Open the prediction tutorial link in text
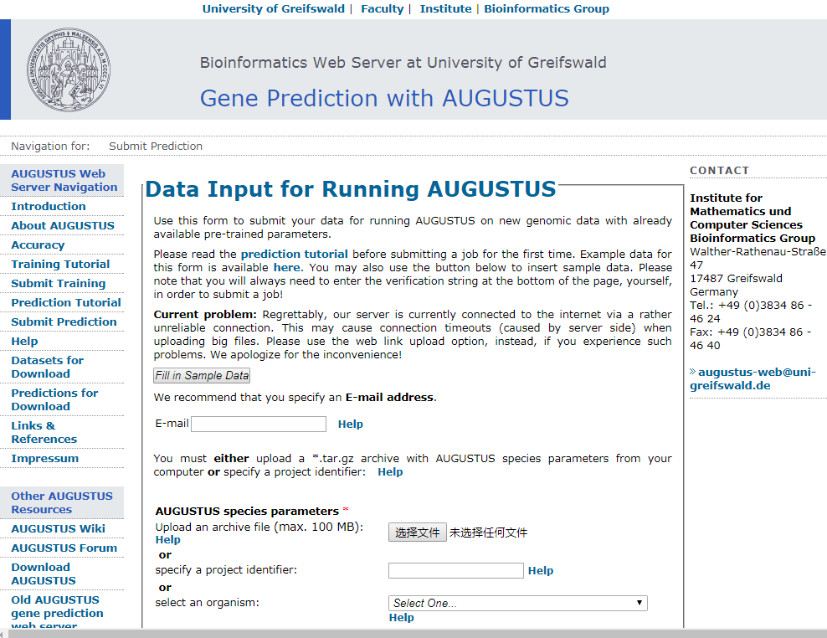The image size is (827, 638). [x=295, y=254]
